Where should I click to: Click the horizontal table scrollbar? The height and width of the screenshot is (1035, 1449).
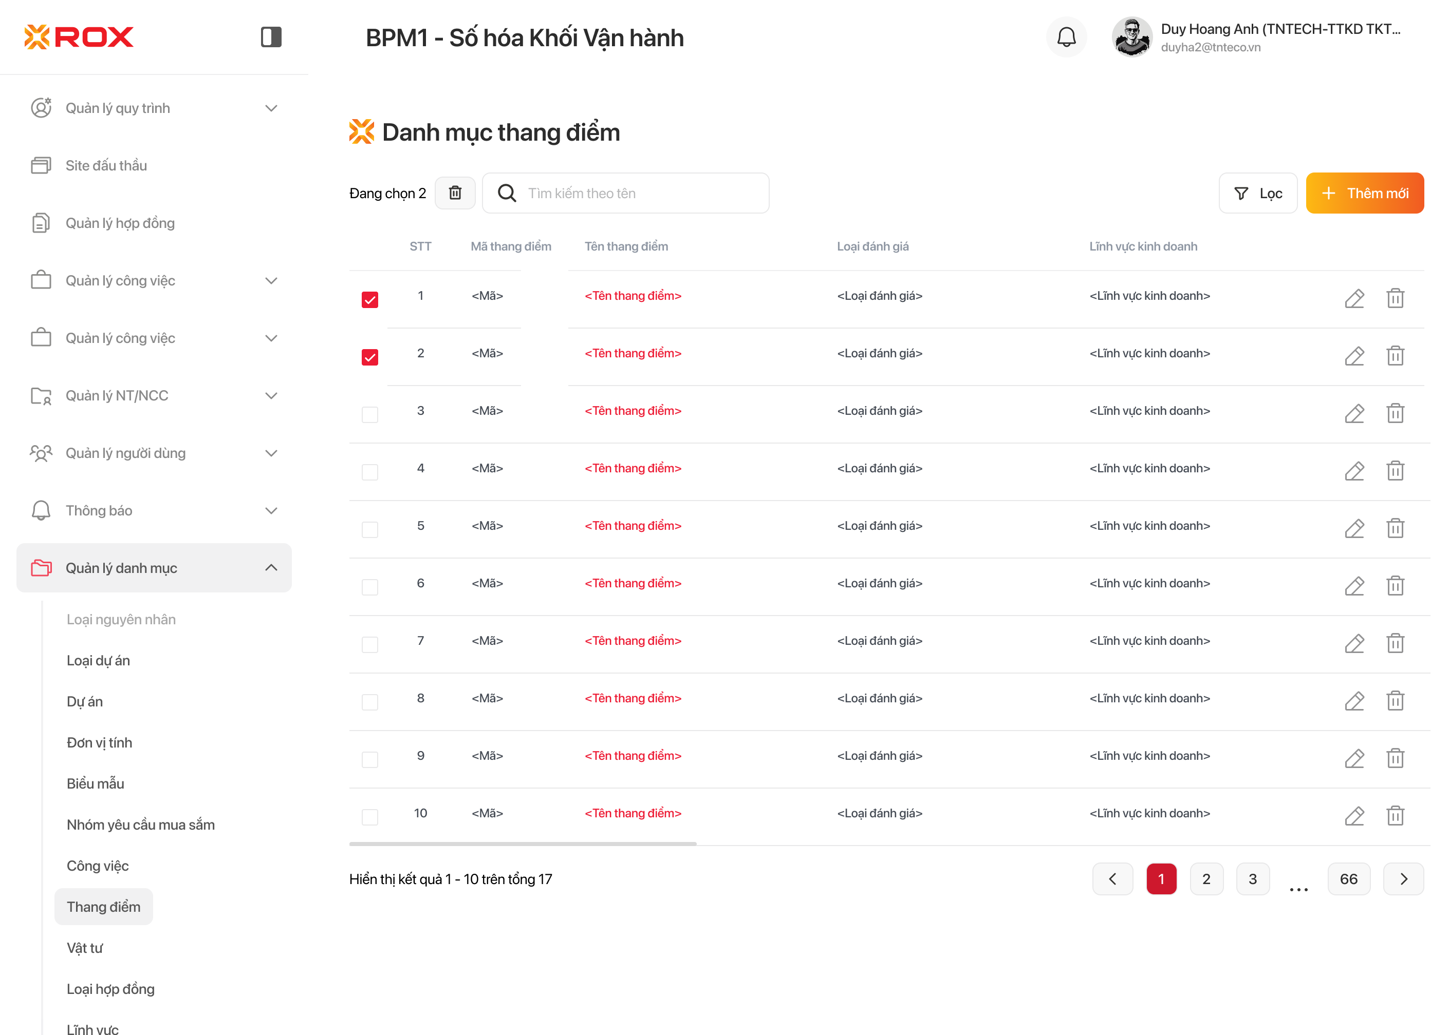tap(523, 844)
